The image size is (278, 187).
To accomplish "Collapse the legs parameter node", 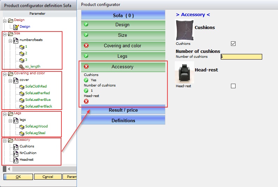I will click(x=10, y=120).
